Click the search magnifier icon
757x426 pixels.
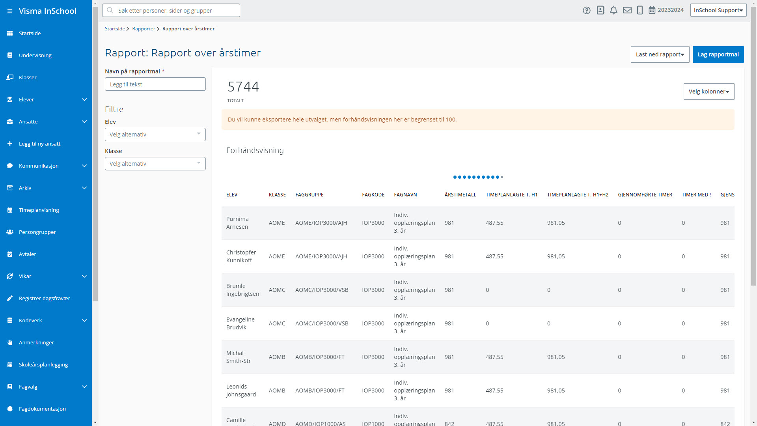[110, 10]
